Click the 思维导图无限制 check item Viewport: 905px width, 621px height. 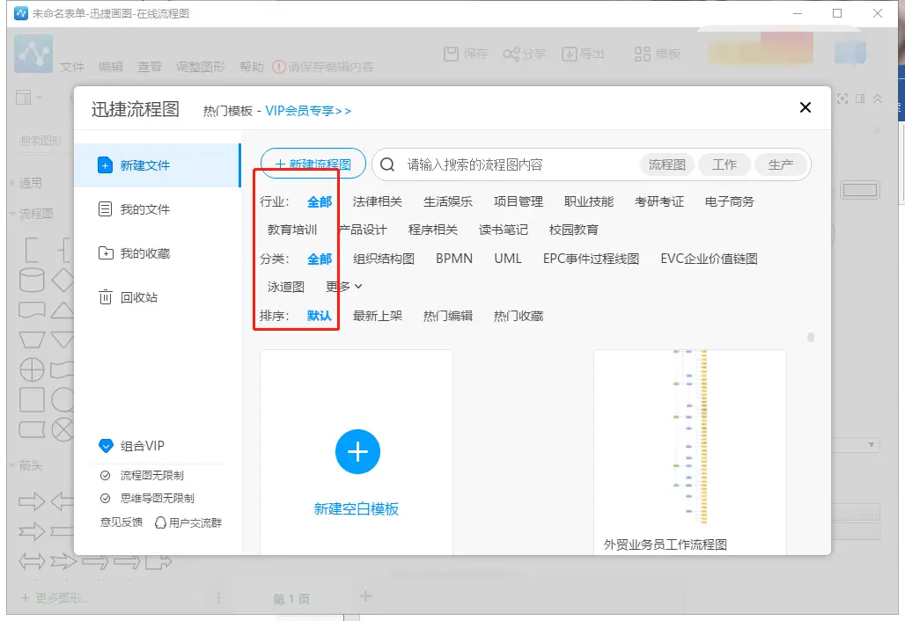click(x=147, y=498)
